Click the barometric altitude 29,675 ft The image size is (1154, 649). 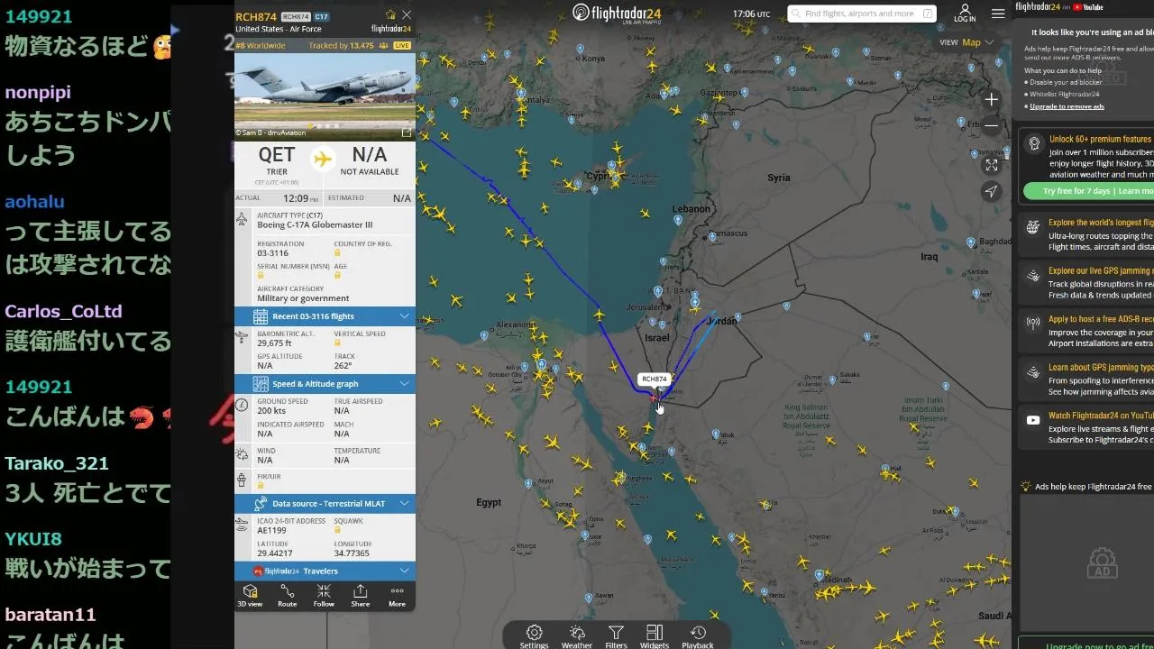(x=274, y=343)
